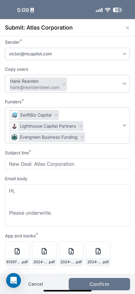135x294 pixels.
Task: Select the second 2024 pdf attachment thumbnail
Action: (x=71, y=253)
